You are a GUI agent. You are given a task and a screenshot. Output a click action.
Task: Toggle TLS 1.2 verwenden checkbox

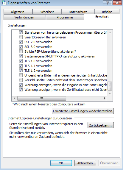(21, 71)
